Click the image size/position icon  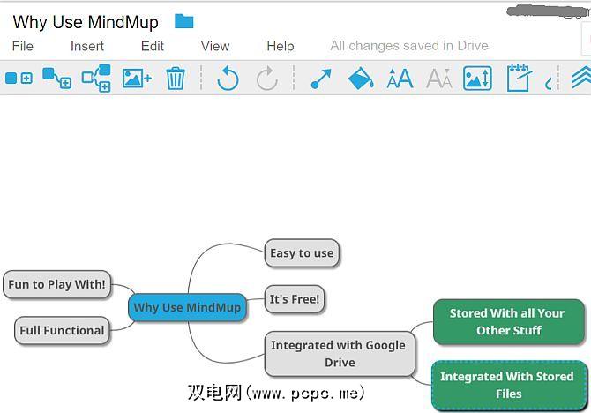pos(477,78)
